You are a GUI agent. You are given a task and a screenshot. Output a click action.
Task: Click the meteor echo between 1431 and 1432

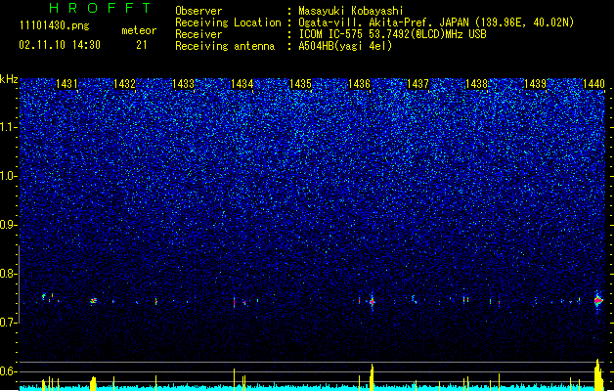tap(93, 301)
